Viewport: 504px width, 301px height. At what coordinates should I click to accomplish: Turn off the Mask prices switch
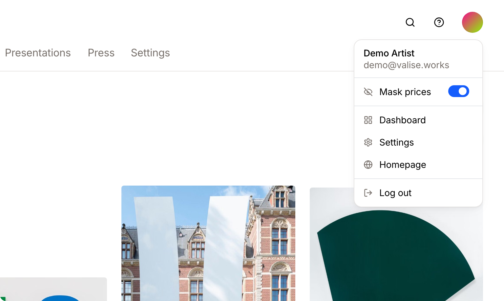pyautogui.click(x=459, y=91)
